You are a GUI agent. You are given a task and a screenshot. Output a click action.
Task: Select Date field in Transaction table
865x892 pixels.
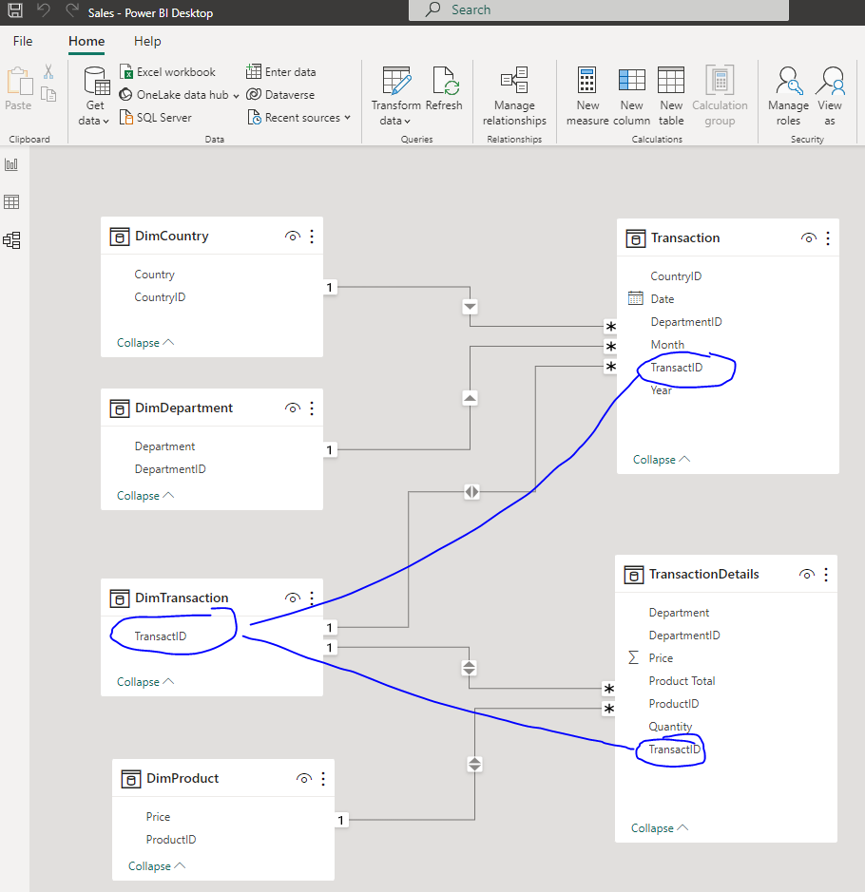pos(663,298)
